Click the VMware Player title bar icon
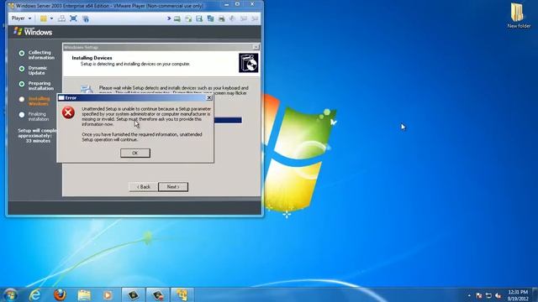 point(11,6)
